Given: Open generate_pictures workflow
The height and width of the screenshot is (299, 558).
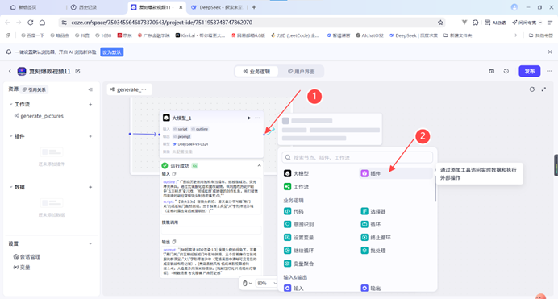Looking at the screenshot, I should (39, 116).
